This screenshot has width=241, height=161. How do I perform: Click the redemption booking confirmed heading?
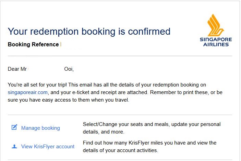pyautogui.click(x=89, y=32)
